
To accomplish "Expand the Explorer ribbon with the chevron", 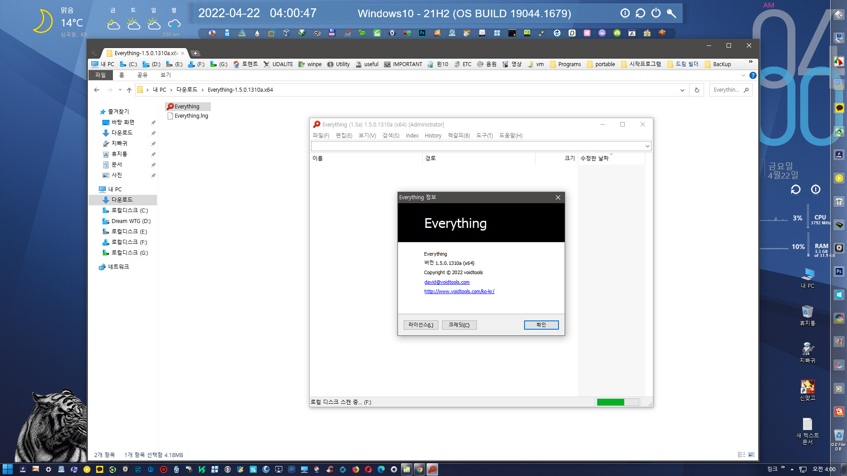I will pos(743,75).
